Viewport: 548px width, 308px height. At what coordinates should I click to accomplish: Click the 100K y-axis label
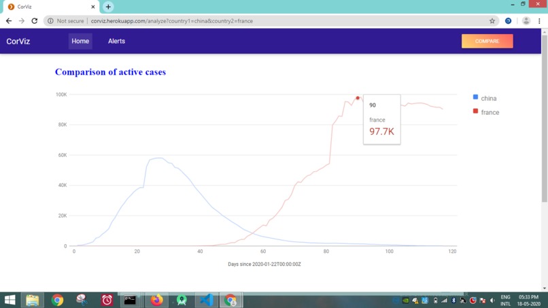(61, 95)
